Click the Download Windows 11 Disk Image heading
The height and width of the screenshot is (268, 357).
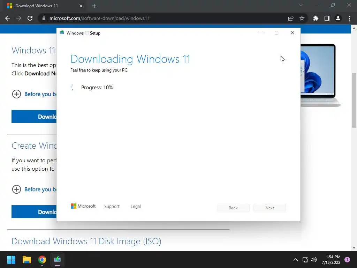pos(86,241)
